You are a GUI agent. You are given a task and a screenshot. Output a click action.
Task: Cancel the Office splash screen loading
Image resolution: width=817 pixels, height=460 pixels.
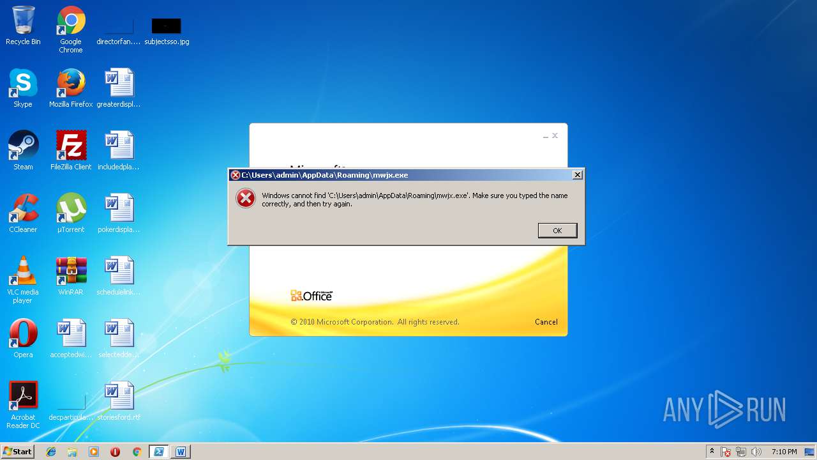coord(546,322)
